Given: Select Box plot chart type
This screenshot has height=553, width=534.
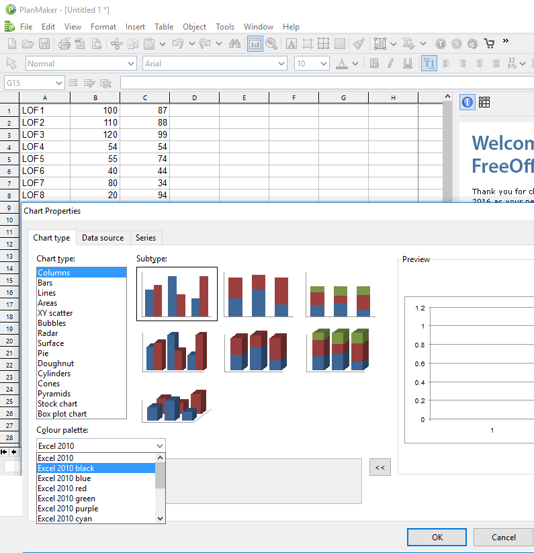Looking at the screenshot, I should 81,414.
